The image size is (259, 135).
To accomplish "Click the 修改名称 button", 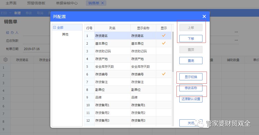I will point(191,88).
